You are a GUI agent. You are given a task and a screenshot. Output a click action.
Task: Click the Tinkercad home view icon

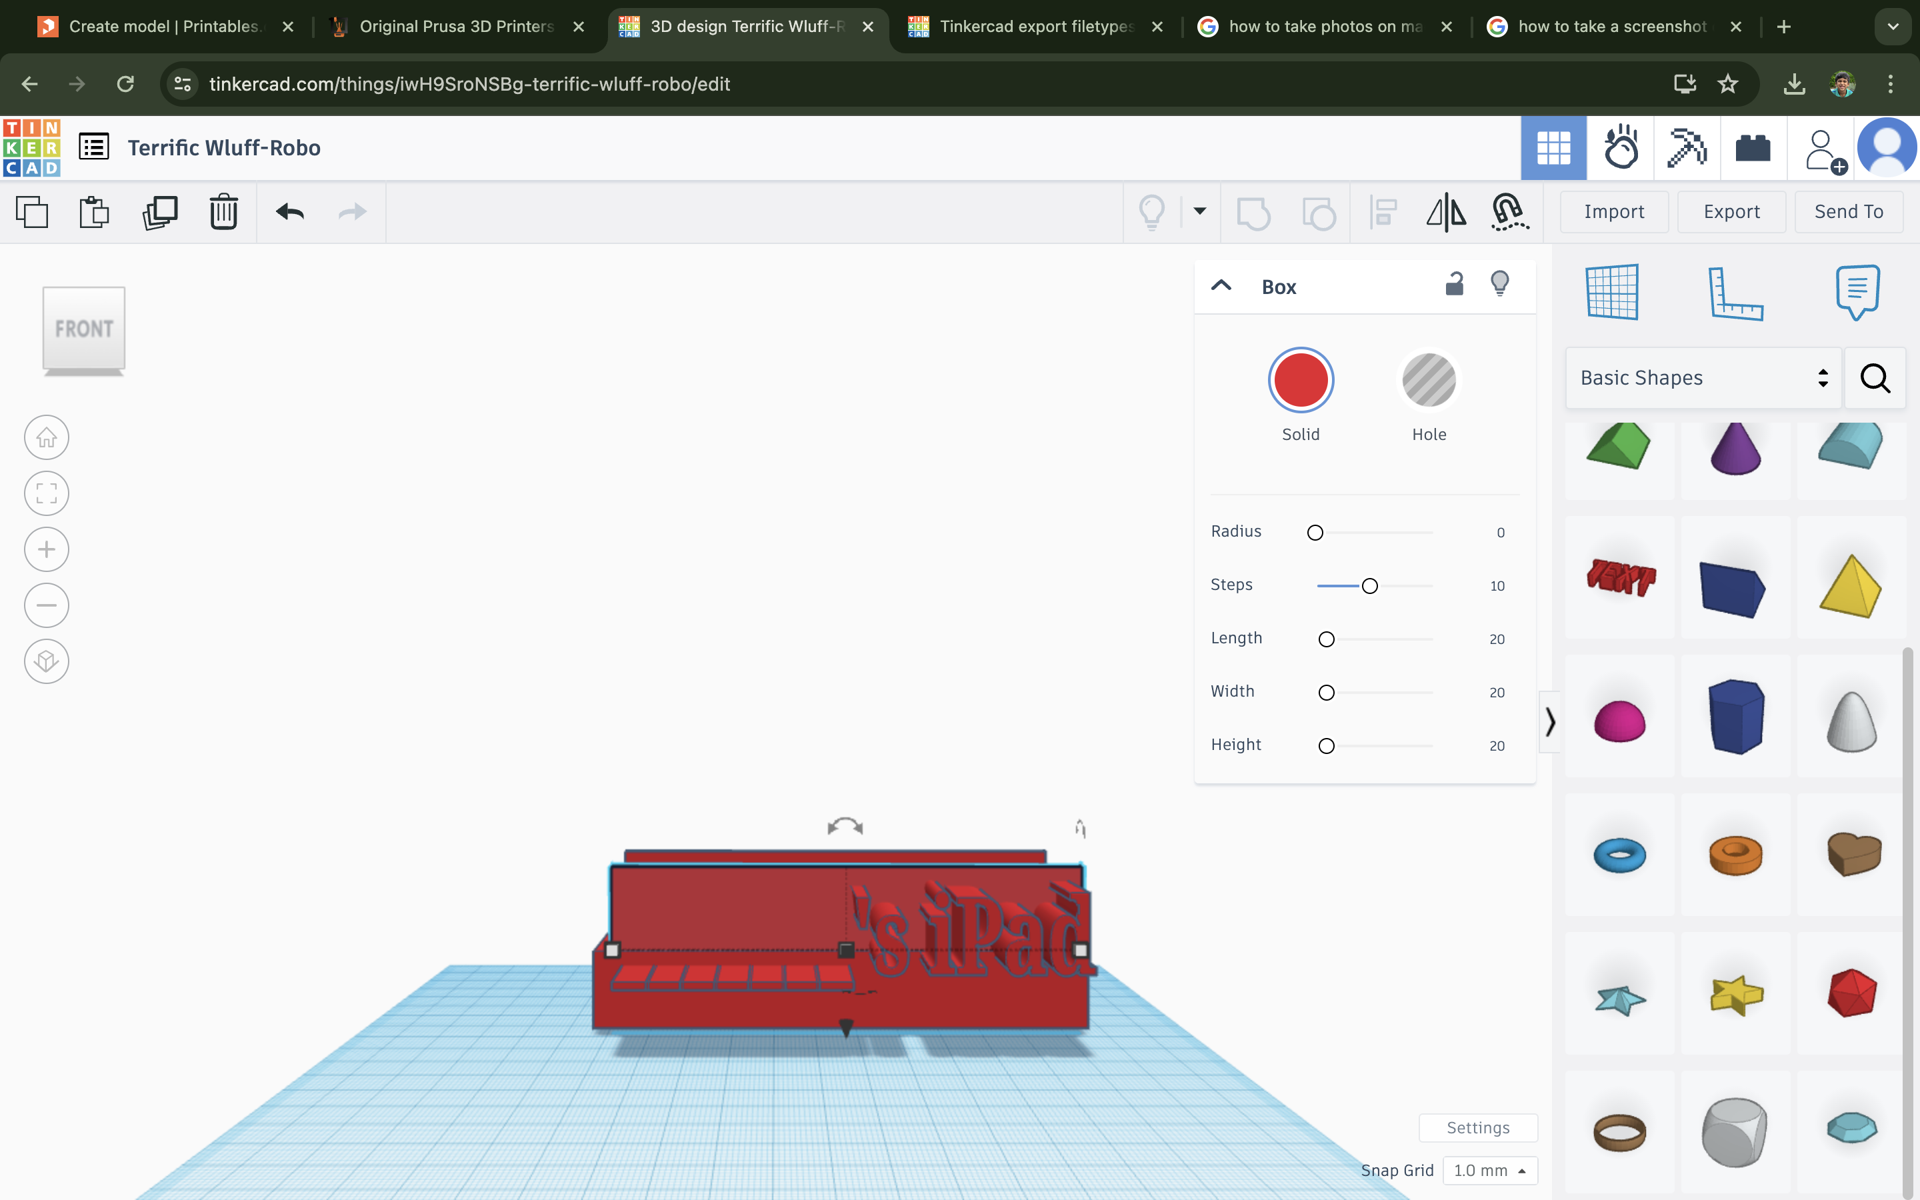(x=45, y=437)
